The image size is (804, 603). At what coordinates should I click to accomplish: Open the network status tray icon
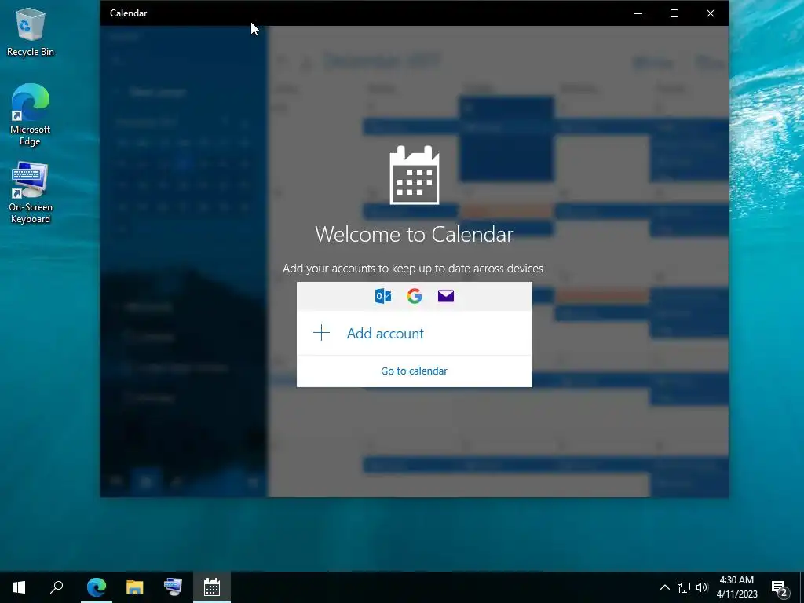pyautogui.click(x=684, y=587)
